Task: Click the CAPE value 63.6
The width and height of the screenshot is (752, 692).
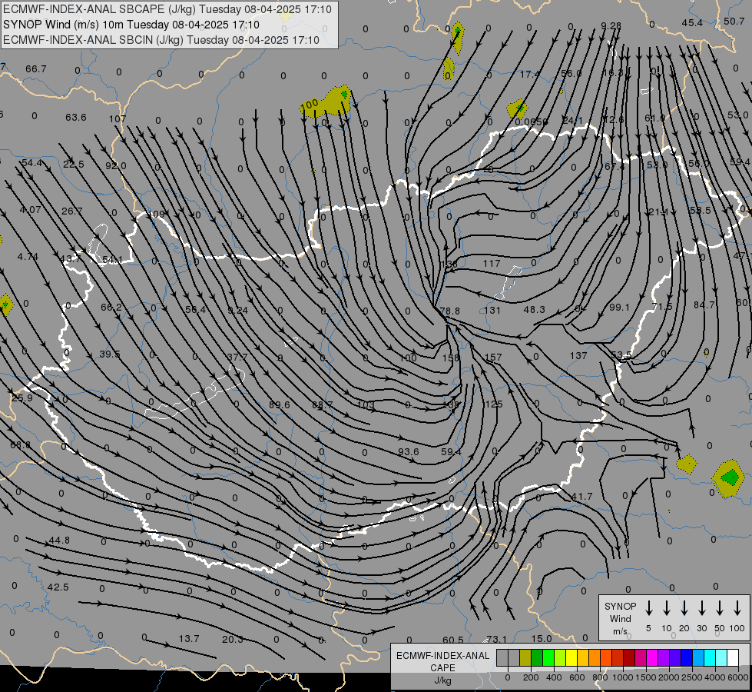Action: (x=76, y=117)
